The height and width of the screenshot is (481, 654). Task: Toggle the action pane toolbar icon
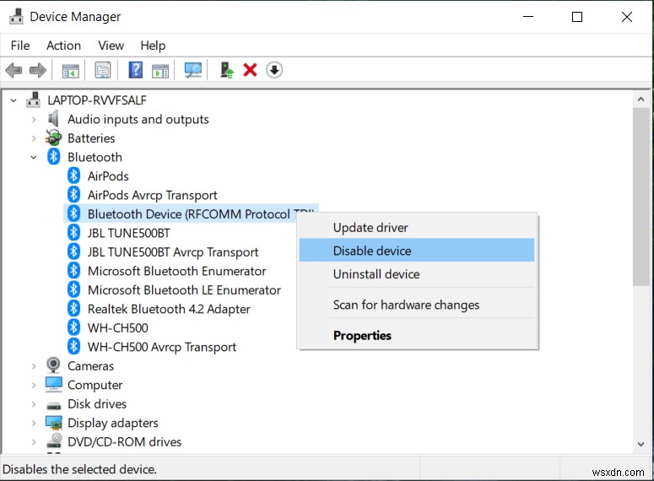point(160,70)
